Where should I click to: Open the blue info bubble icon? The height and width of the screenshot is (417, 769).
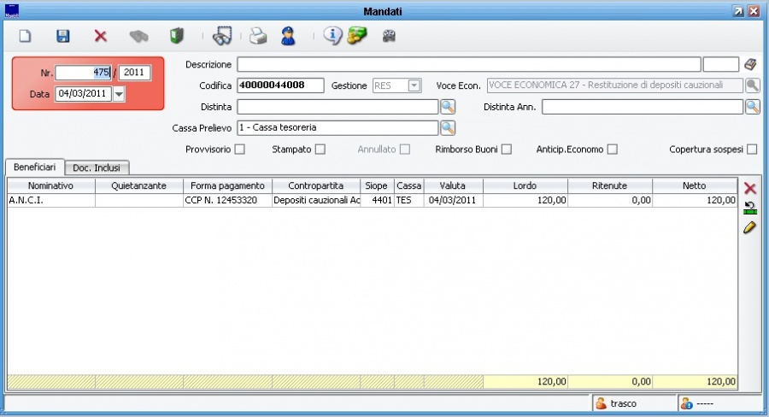(332, 36)
